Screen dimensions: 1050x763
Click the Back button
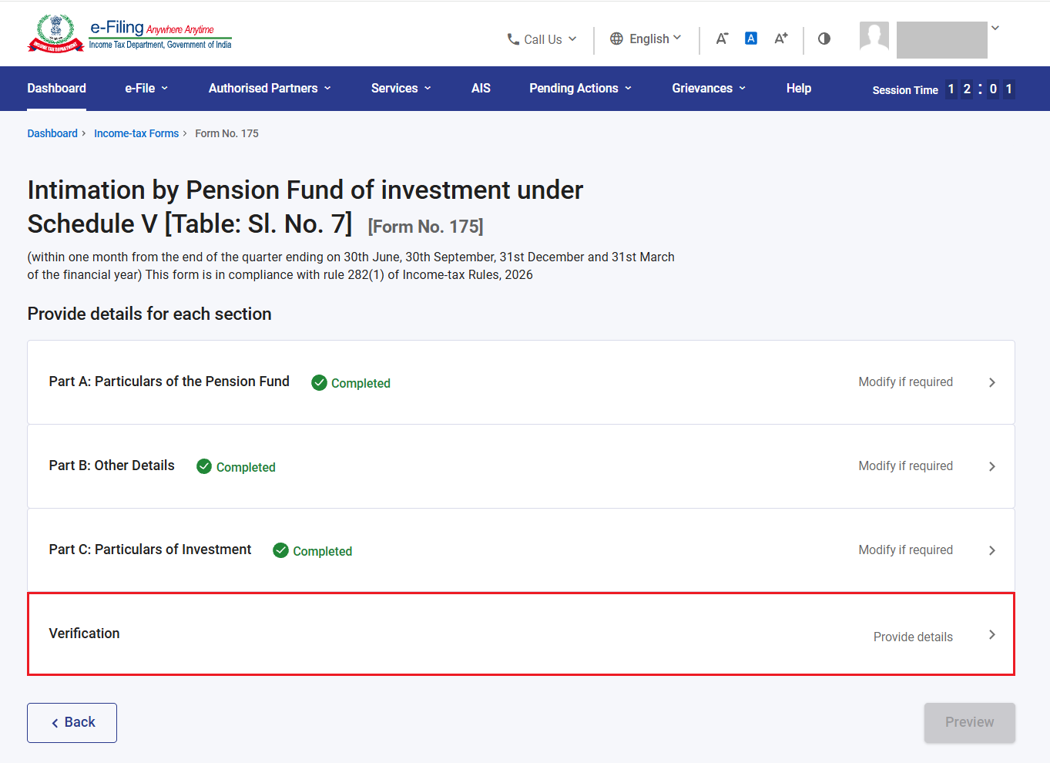pyautogui.click(x=72, y=723)
